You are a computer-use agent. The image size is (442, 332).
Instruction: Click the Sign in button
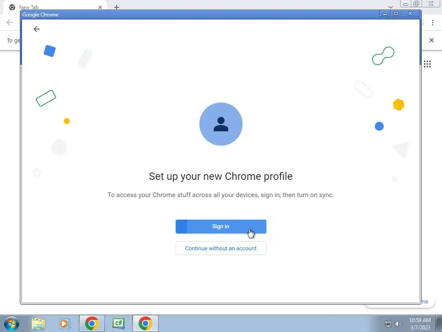221,227
